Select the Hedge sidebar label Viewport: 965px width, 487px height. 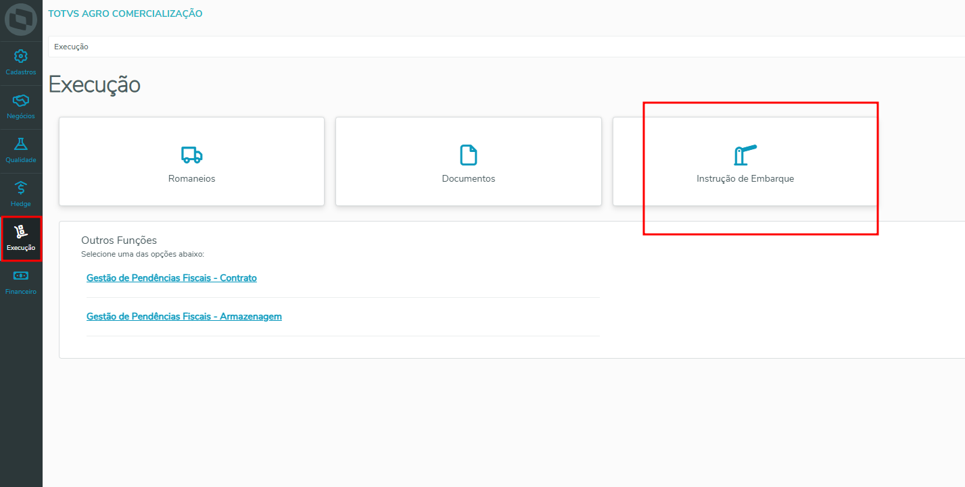pos(21,204)
